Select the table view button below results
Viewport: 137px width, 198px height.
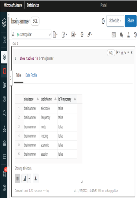17,178
